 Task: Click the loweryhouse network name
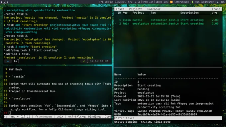181,2
